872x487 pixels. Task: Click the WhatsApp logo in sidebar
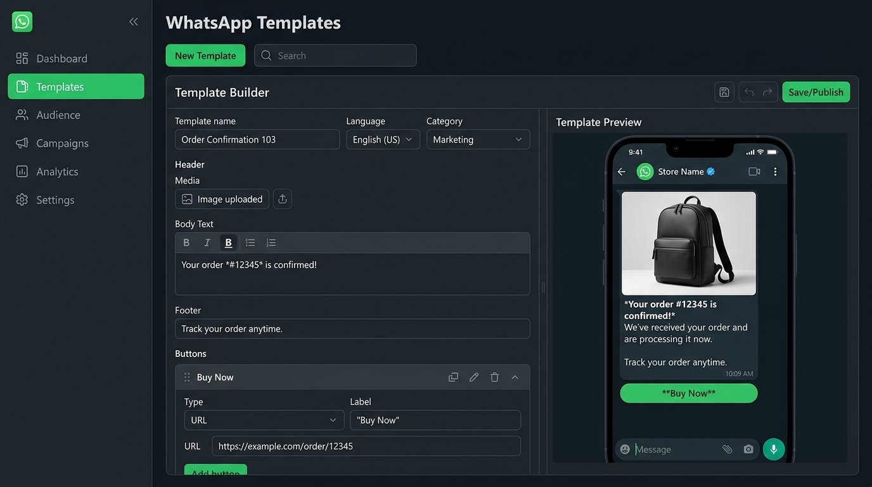22,22
